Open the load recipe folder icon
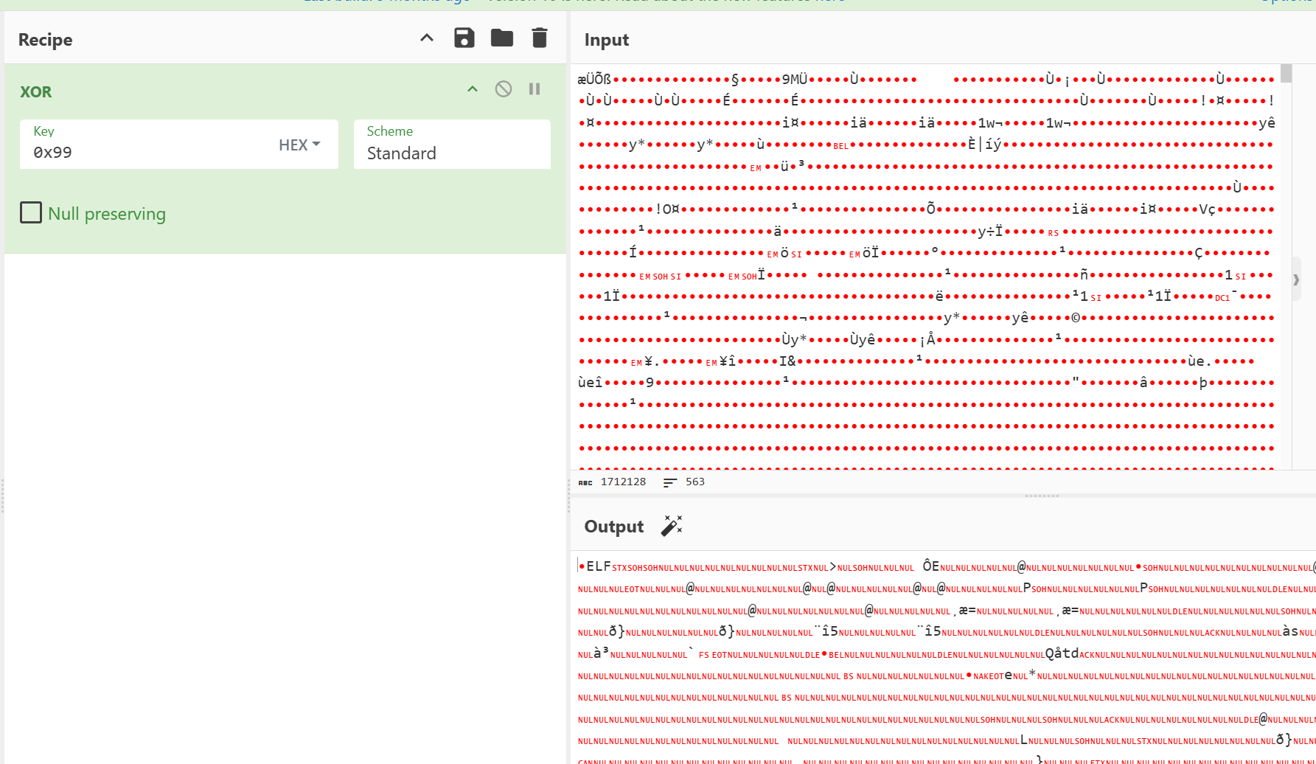The image size is (1316, 764). (x=501, y=38)
